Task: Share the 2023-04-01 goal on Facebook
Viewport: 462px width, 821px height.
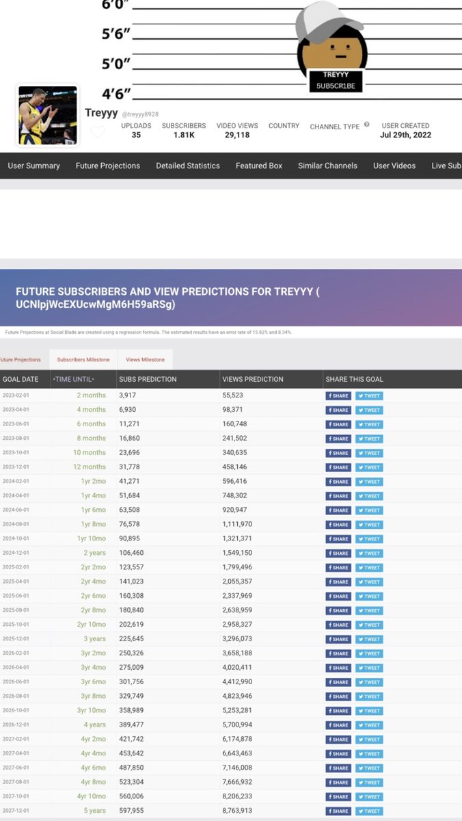Action: pos(338,410)
